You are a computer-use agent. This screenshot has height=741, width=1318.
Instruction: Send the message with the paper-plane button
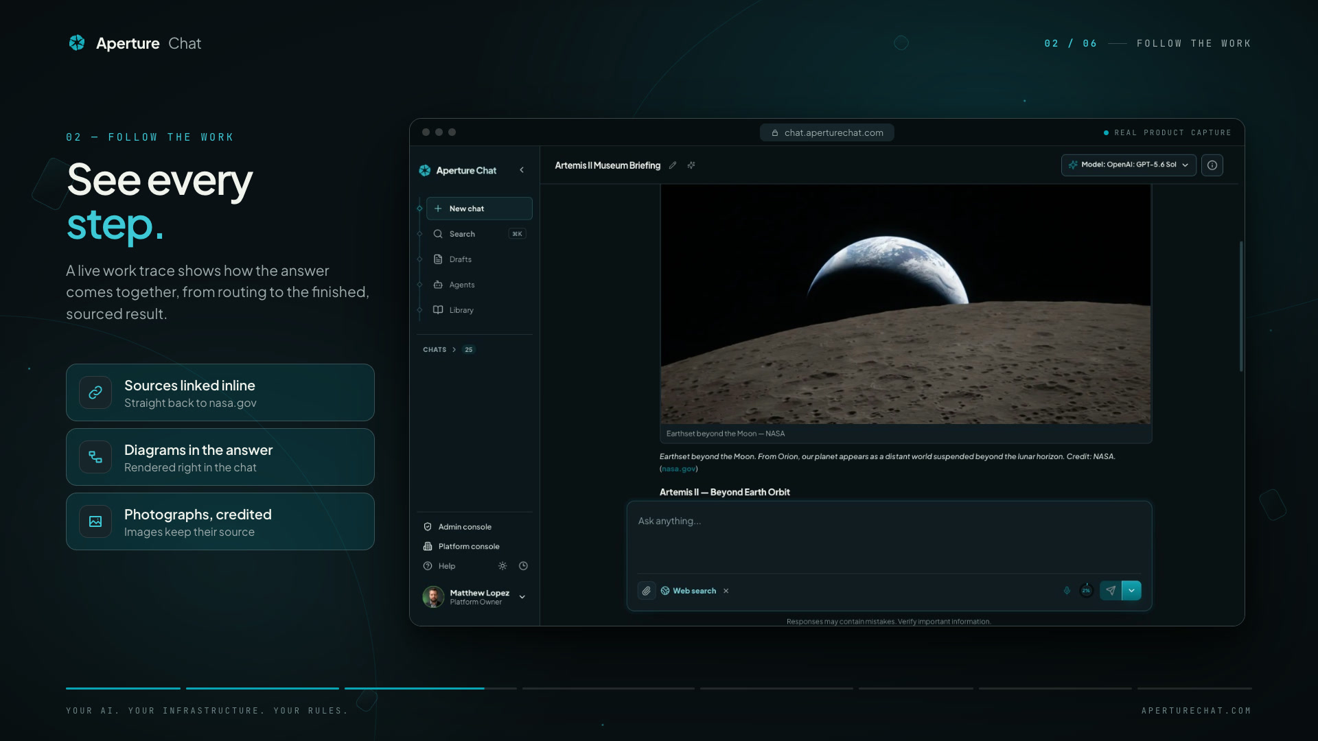point(1111,591)
